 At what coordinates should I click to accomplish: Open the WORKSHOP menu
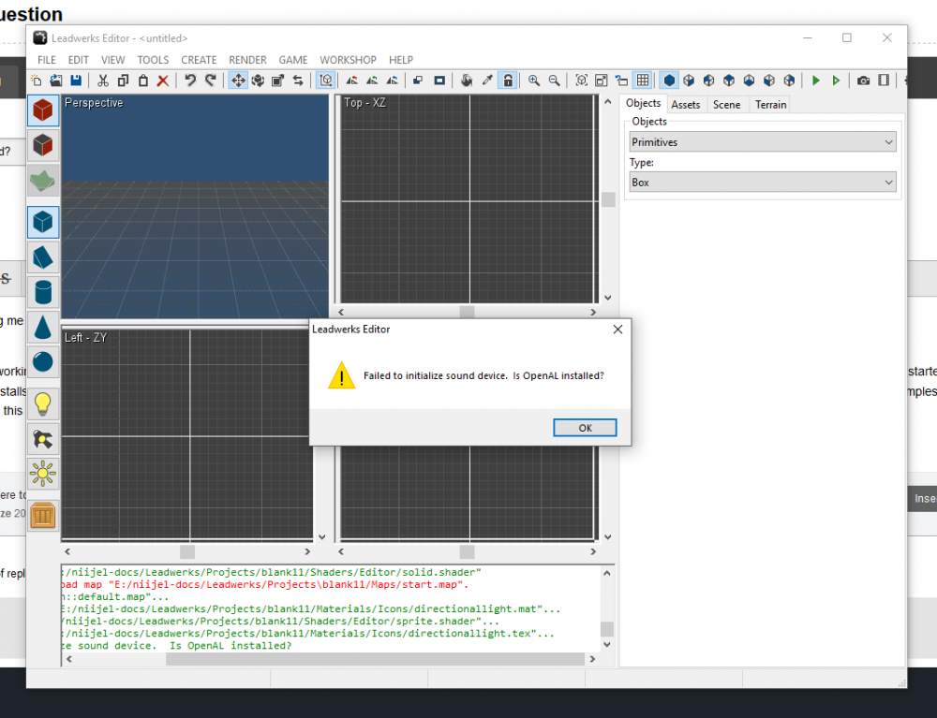[348, 60]
